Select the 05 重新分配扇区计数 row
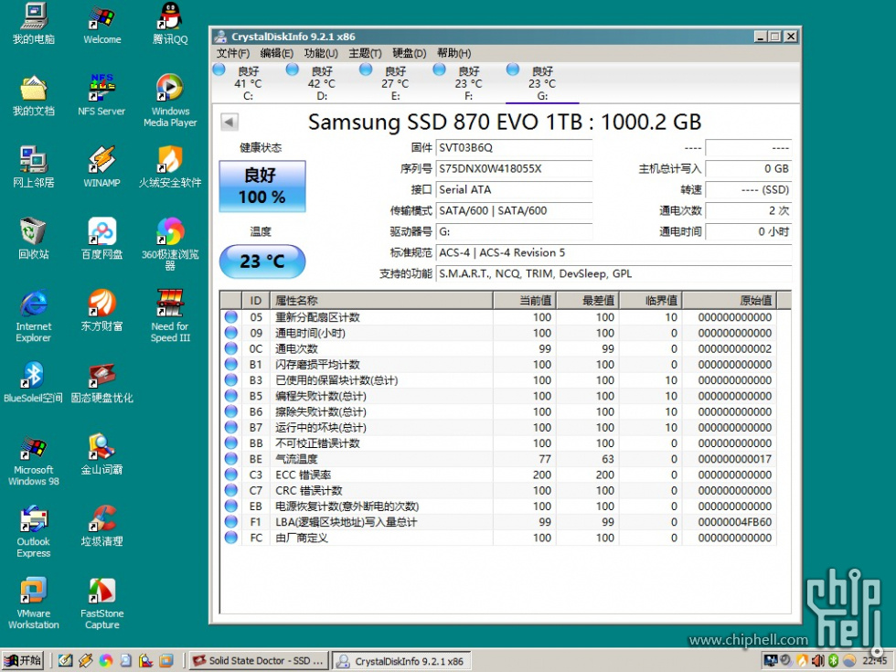The height and width of the screenshot is (672, 896). point(499,317)
